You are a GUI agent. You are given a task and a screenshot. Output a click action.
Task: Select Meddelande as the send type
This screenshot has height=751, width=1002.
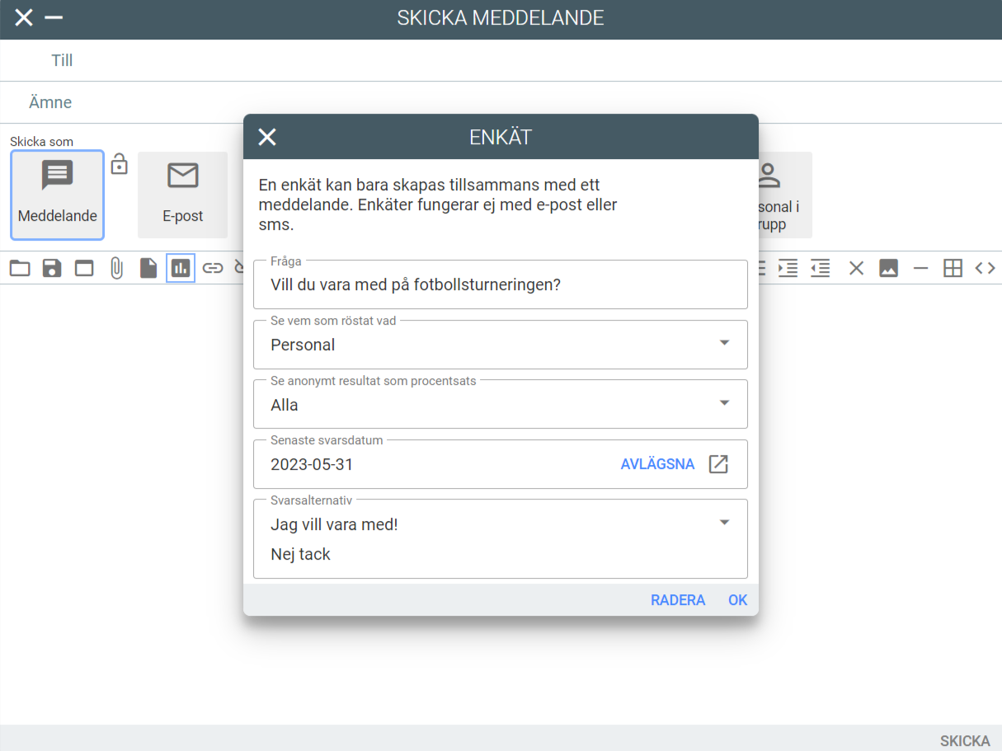pyautogui.click(x=58, y=195)
